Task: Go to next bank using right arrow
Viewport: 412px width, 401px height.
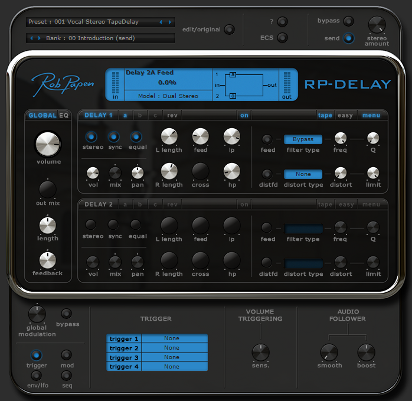Action: pyautogui.click(x=40, y=38)
